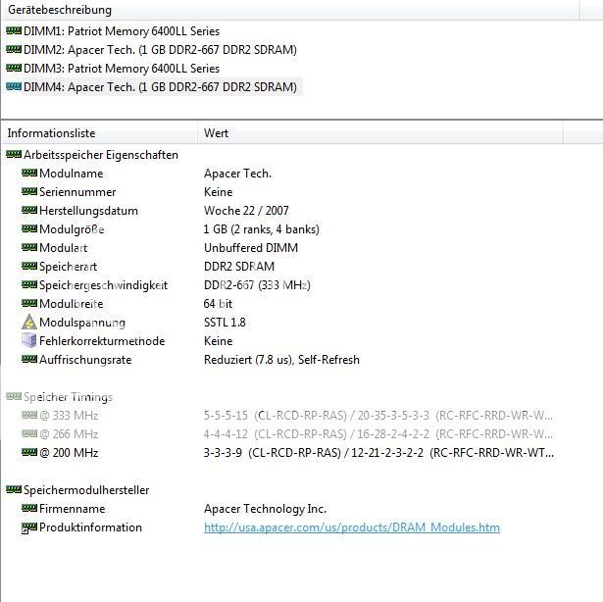Click the value 'Apacer Technology Inc.'
Viewport: 603px width, 602px height.
click(x=265, y=509)
